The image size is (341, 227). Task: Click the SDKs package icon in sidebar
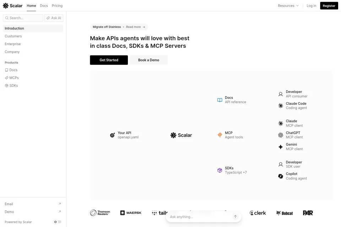tap(6, 85)
